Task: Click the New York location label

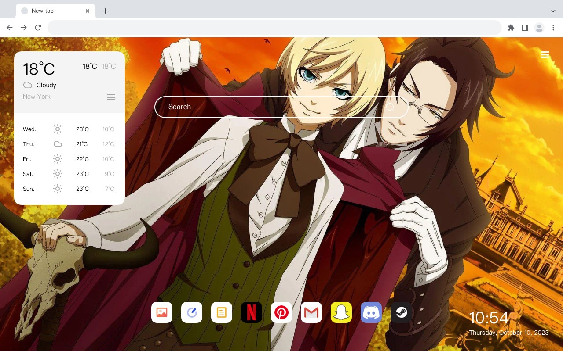Action: pyautogui.click(x=37, y=97)
